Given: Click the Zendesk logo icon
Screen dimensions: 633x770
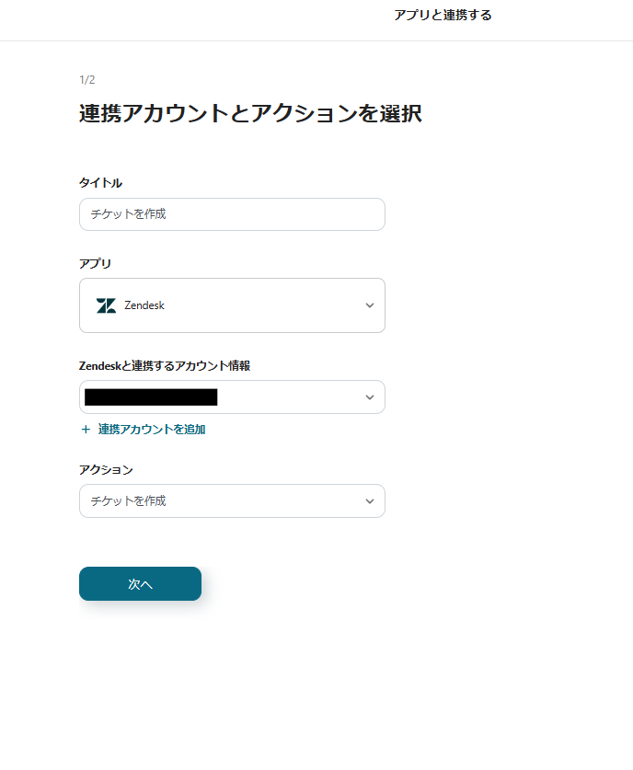Looking at the screenshot, I should (x=106, y=305).
